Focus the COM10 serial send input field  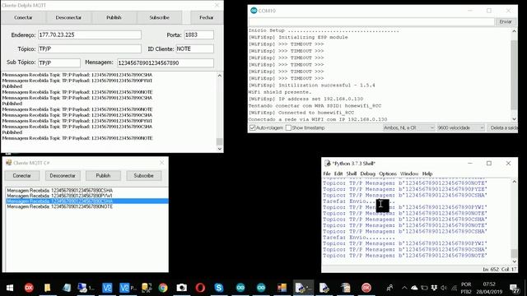(x=371, y=21)
